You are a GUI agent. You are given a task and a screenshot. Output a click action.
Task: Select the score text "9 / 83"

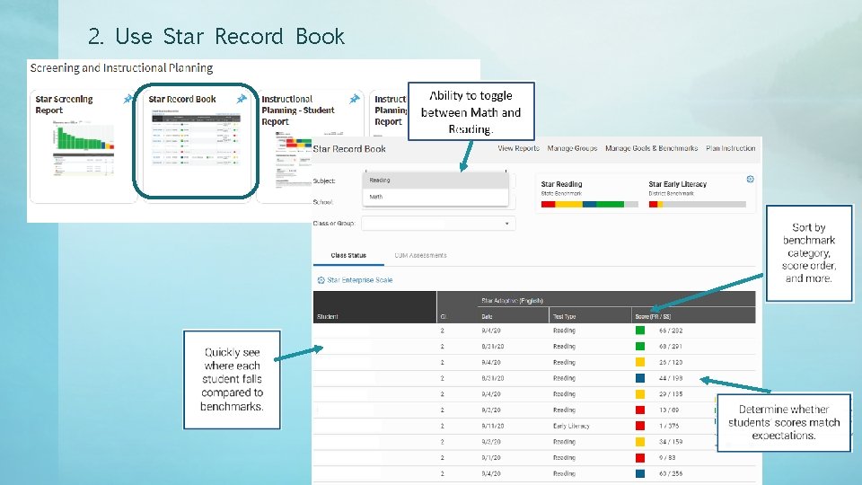(x=667, y=458)
